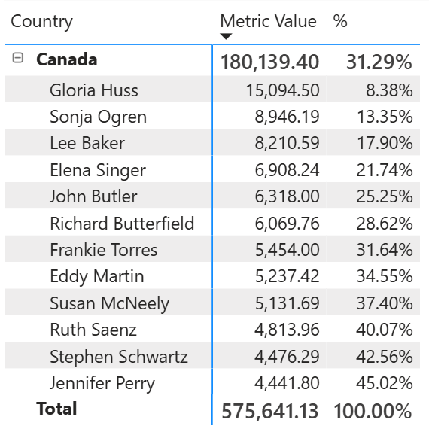Select the Sonja Ogren row

point(212,116)
